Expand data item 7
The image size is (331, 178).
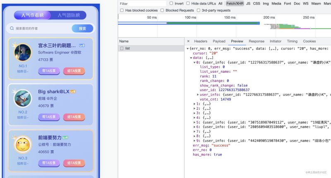[x=194, y=132]
